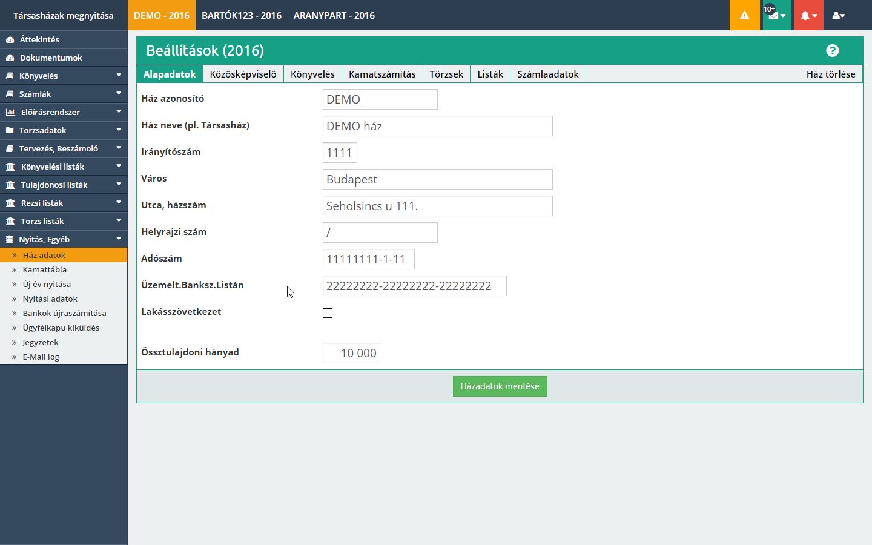Click the Házadatok mentése button
The width and height of the screenshot is (872, 545).
click(x=500, y=386)
